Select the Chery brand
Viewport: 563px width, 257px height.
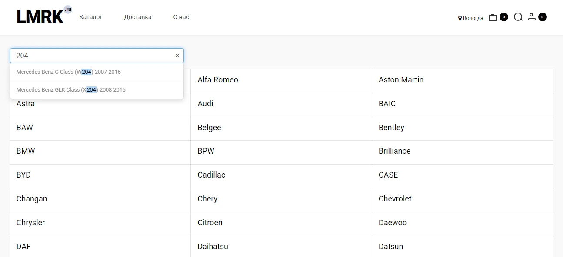(207, 199)
